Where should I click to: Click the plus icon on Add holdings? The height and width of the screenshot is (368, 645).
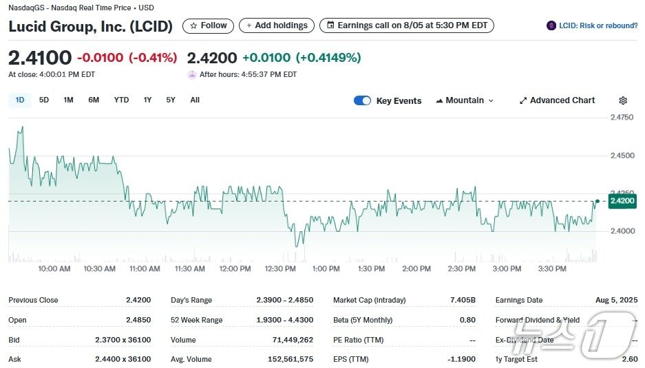tap(249, 25)
